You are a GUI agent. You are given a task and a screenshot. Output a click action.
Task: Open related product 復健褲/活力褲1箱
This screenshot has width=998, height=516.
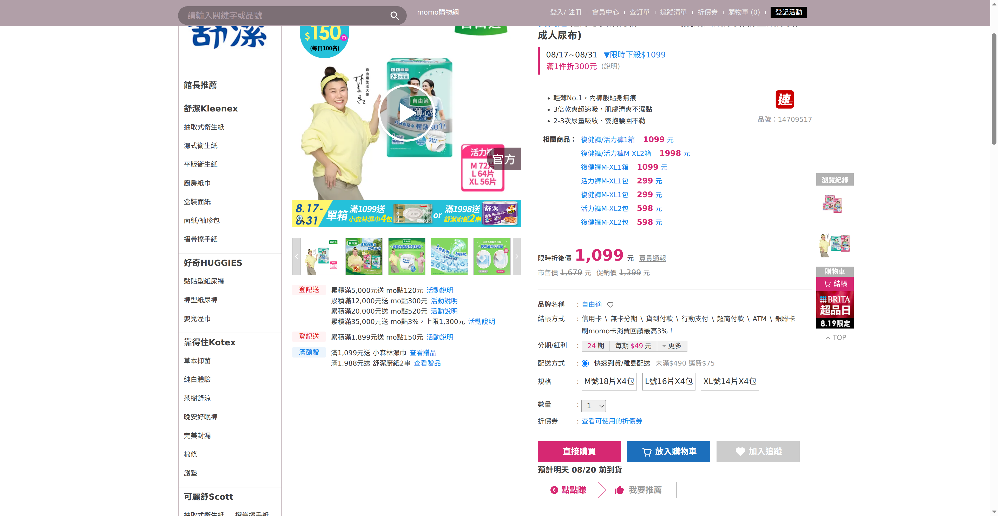tap(607, 140)
